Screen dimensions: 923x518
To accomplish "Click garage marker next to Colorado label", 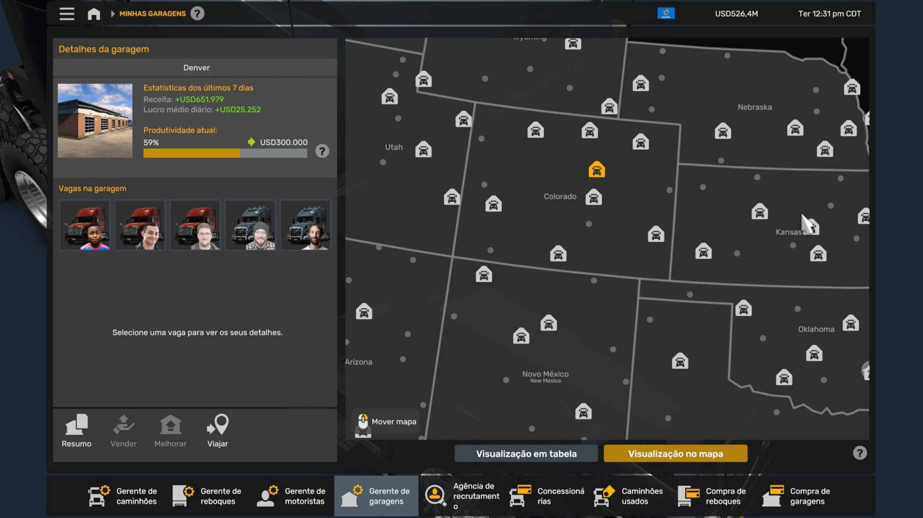I will (593, 197).
